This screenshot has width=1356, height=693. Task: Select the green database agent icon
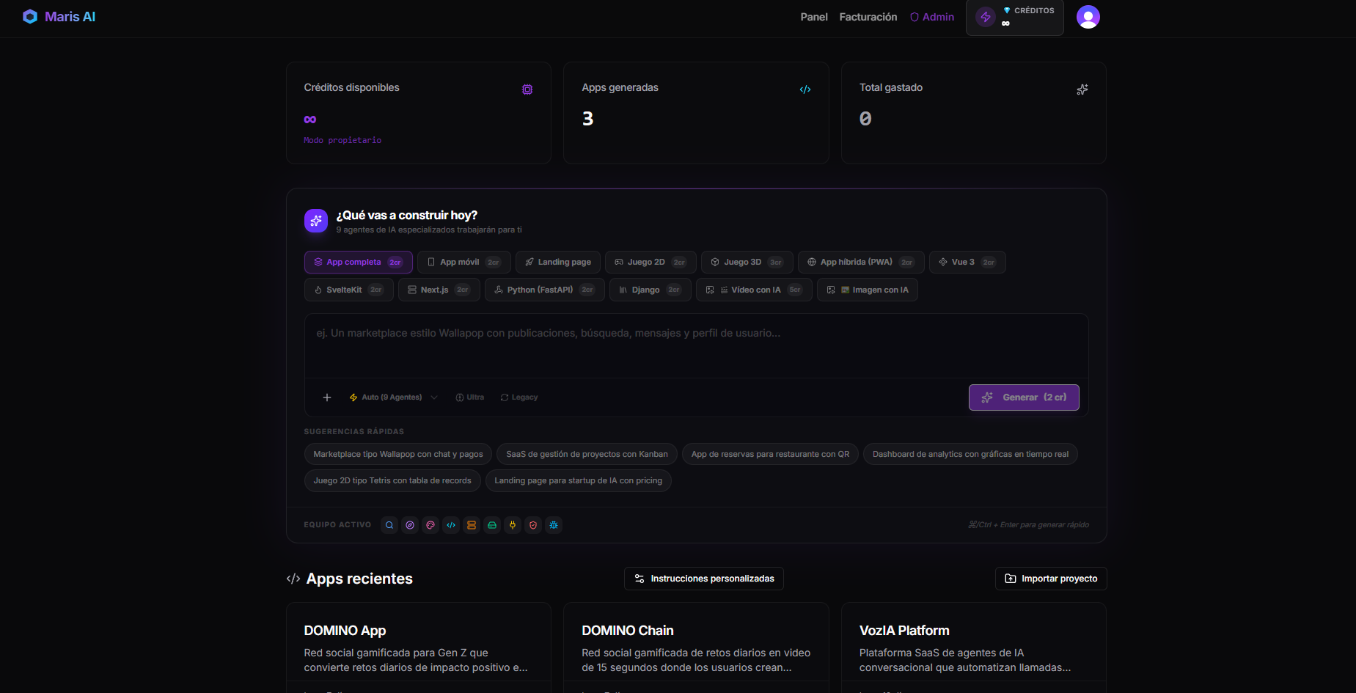pos(492,525)
